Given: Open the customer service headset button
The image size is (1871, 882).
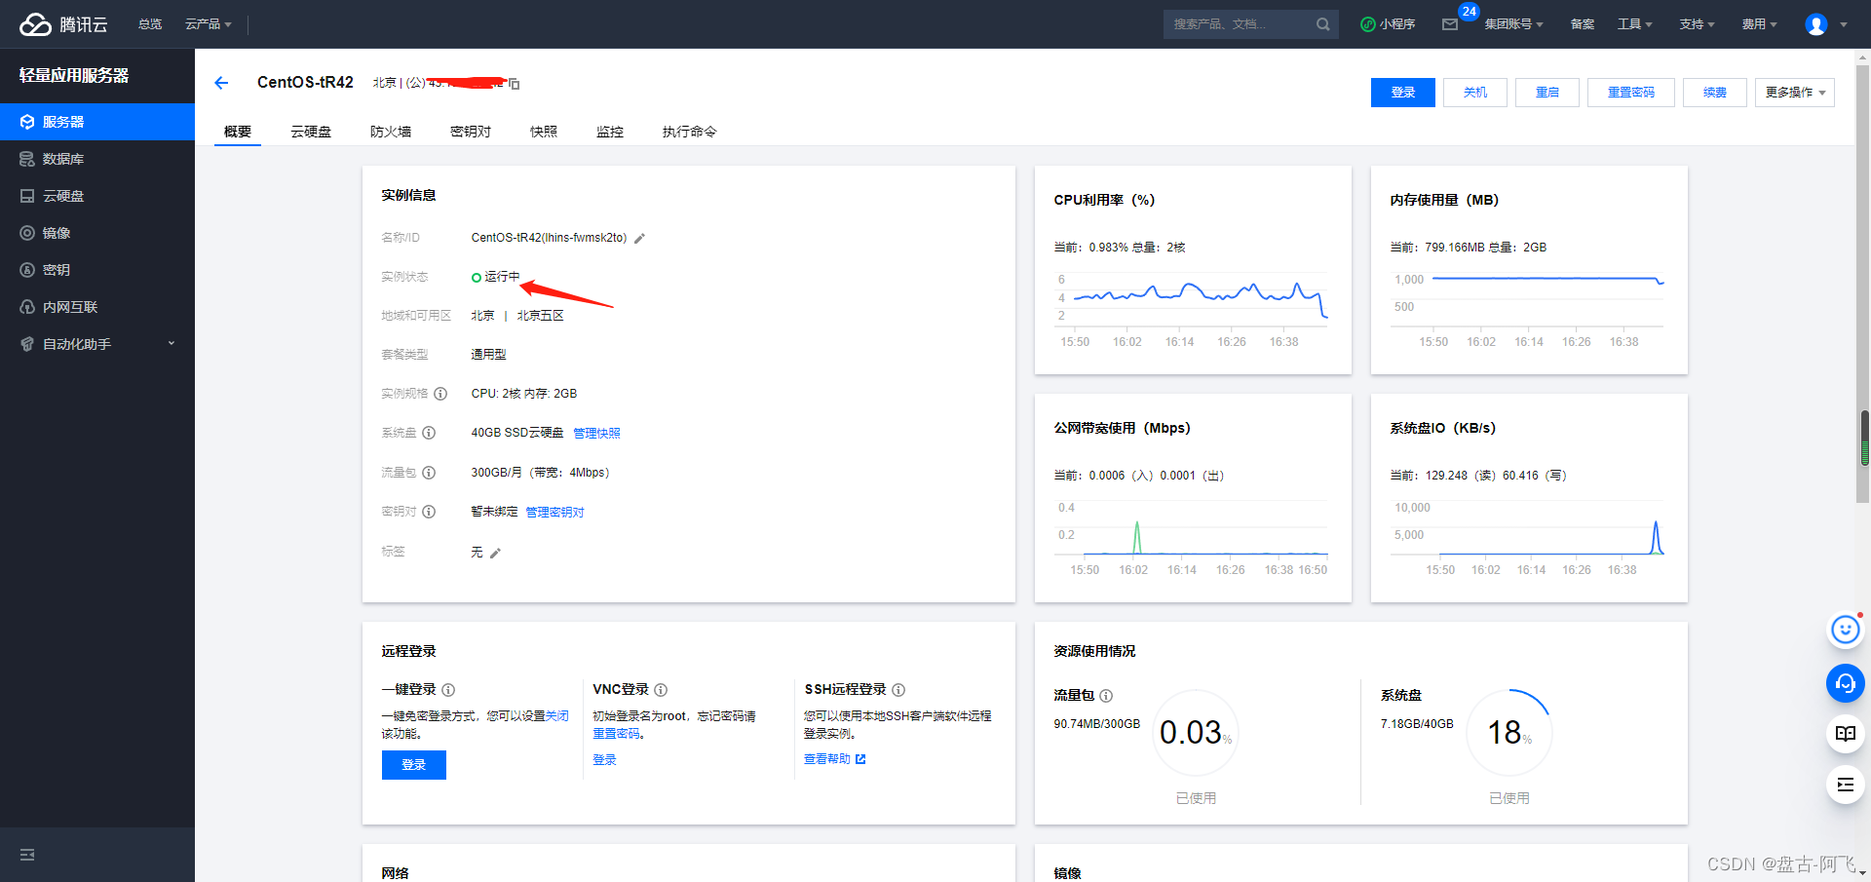Looking at the screenshot, I should (1846, 683).
